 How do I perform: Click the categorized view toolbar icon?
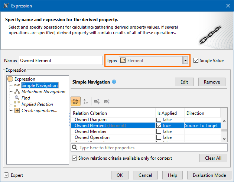(75, 101)
